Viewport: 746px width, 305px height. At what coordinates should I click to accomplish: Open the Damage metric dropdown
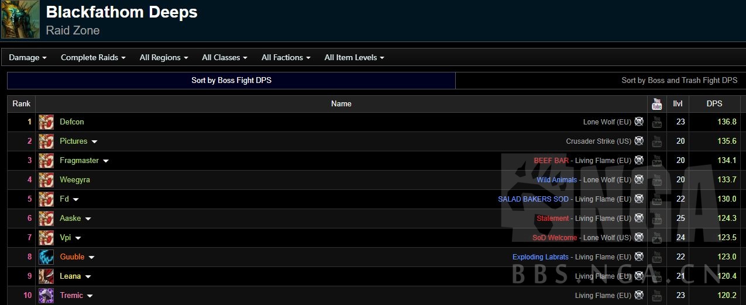pos(27,57)
